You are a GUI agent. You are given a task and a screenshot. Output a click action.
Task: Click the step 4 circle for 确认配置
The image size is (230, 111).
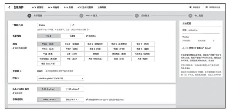[190, 16]
